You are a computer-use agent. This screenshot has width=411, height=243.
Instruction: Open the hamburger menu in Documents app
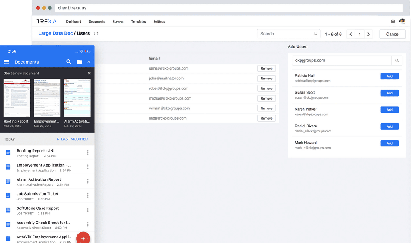pyautogui.click(x=6, y=62)
